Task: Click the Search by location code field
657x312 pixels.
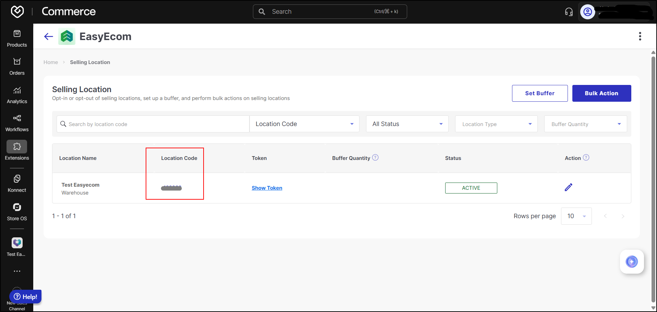Action: coord(154,124)
